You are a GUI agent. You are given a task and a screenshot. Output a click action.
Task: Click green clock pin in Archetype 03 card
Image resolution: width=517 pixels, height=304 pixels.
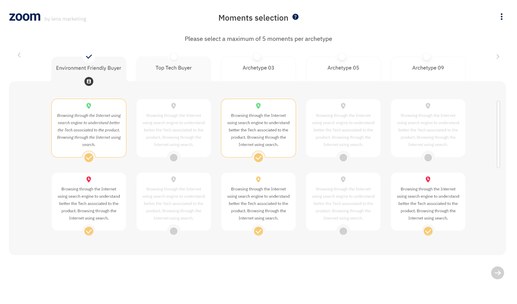(258, 106)
